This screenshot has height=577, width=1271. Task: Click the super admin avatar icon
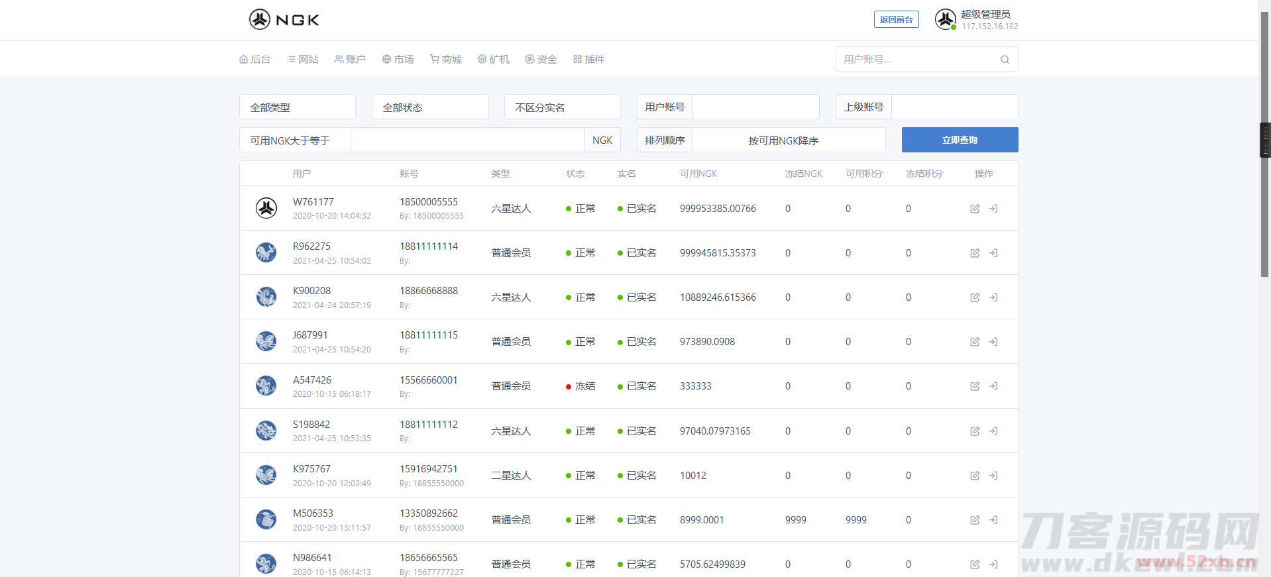coord(945,19)
